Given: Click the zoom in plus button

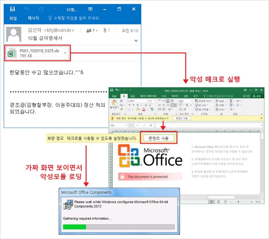Looking at the screenshot, I should (x=252, y=202).
